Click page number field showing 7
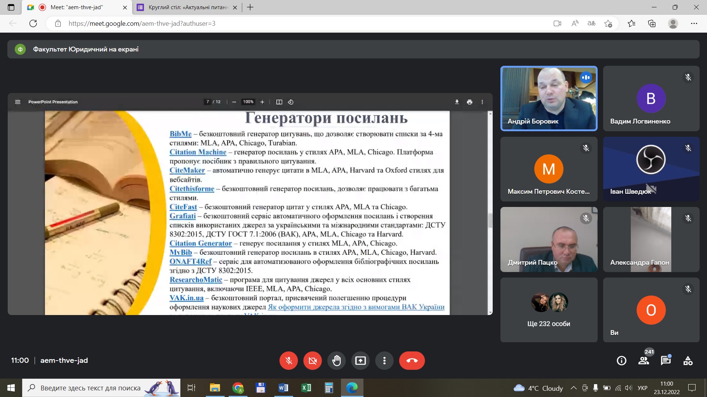707x397 pixels. pos(208,102)
